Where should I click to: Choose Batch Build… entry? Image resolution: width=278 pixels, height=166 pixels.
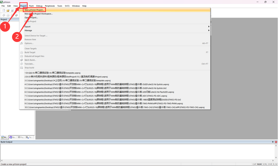pyautogui.click(x=115, y=60)
